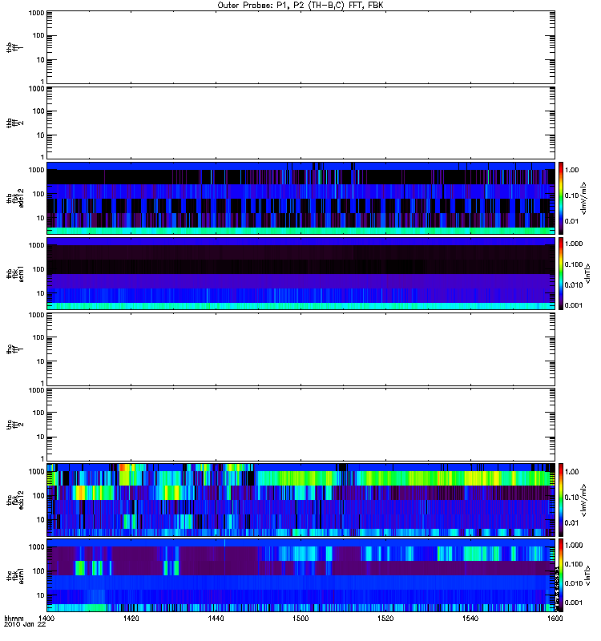Click the thc fbk edc12 spectrogram panel
The width and height of the screenshot is (601, 641).
coord(300,499)
